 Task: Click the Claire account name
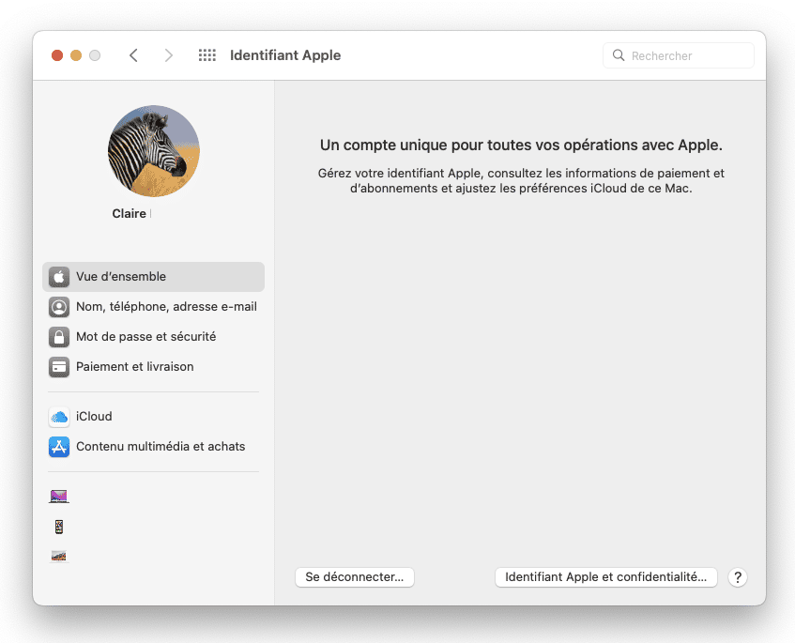point(130,213)
